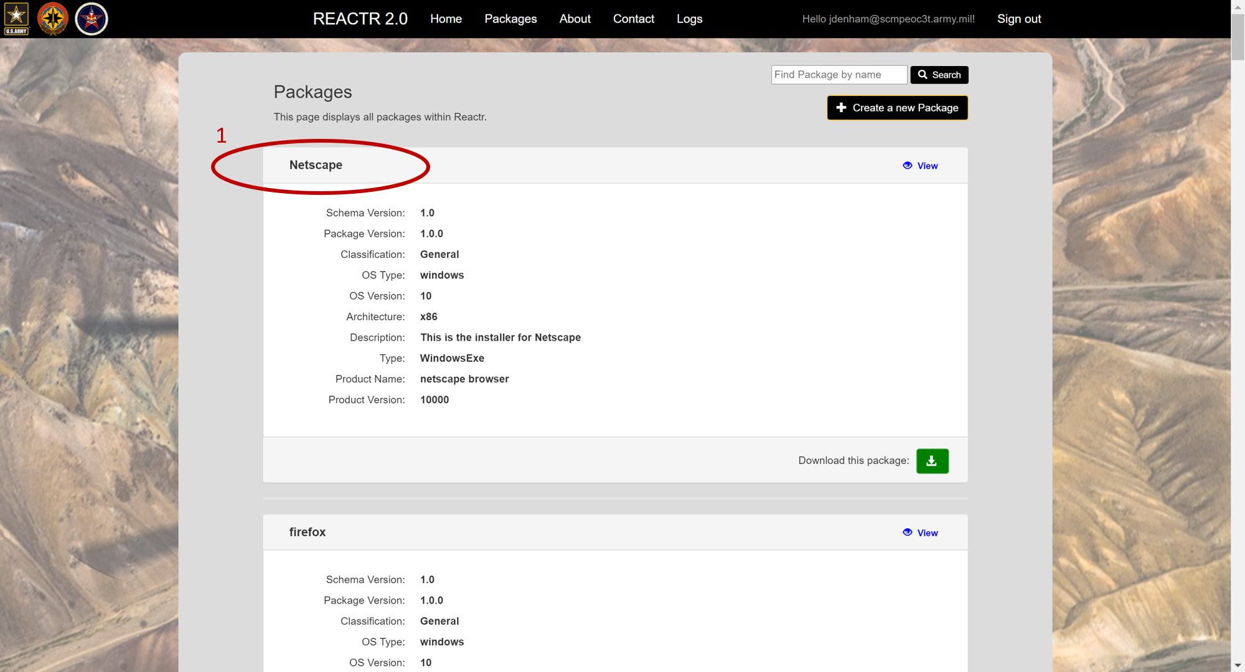
Task: Click the round blue star emblem logo
Action: click(x=92, y=19)
